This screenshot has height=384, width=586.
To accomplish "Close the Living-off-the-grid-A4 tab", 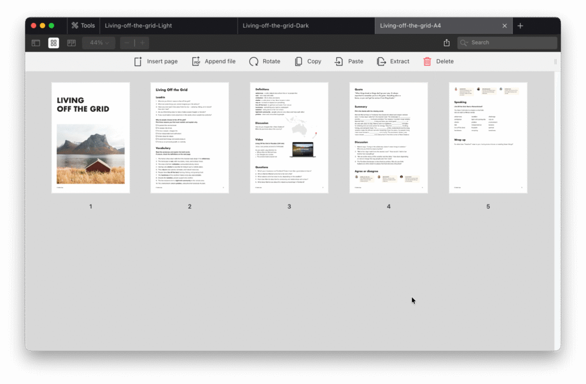I will (504, 26).
